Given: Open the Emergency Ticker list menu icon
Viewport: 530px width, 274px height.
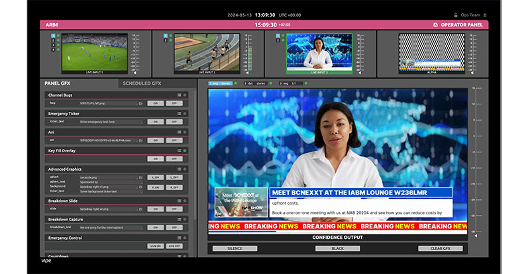Looking at the screenshot, I should point(179,114).
